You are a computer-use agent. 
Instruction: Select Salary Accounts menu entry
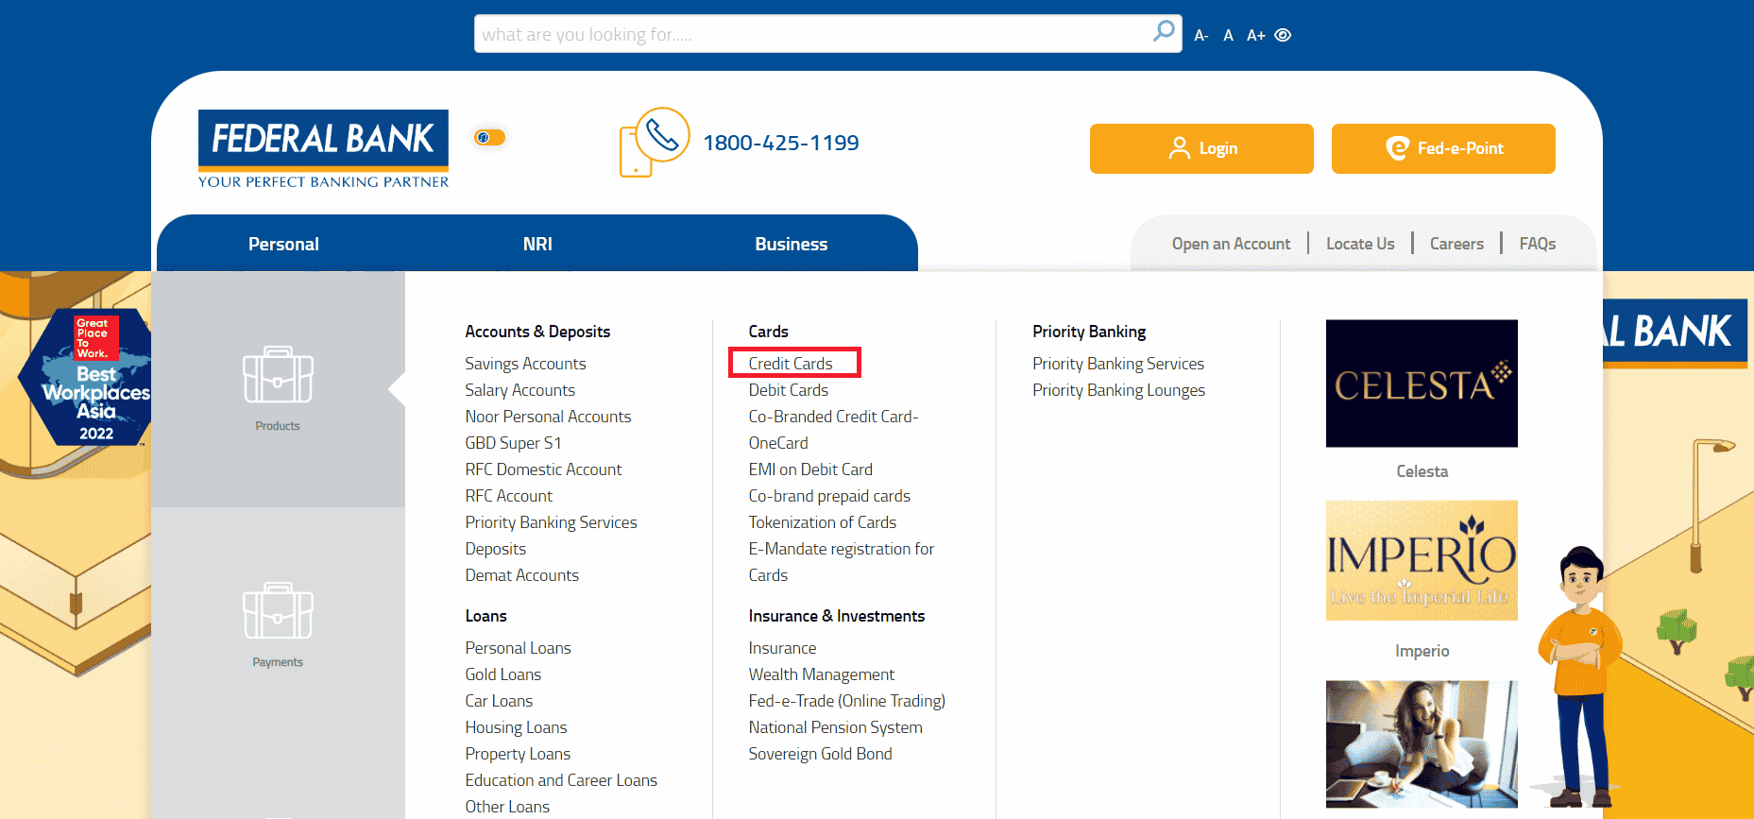point(519,390)
